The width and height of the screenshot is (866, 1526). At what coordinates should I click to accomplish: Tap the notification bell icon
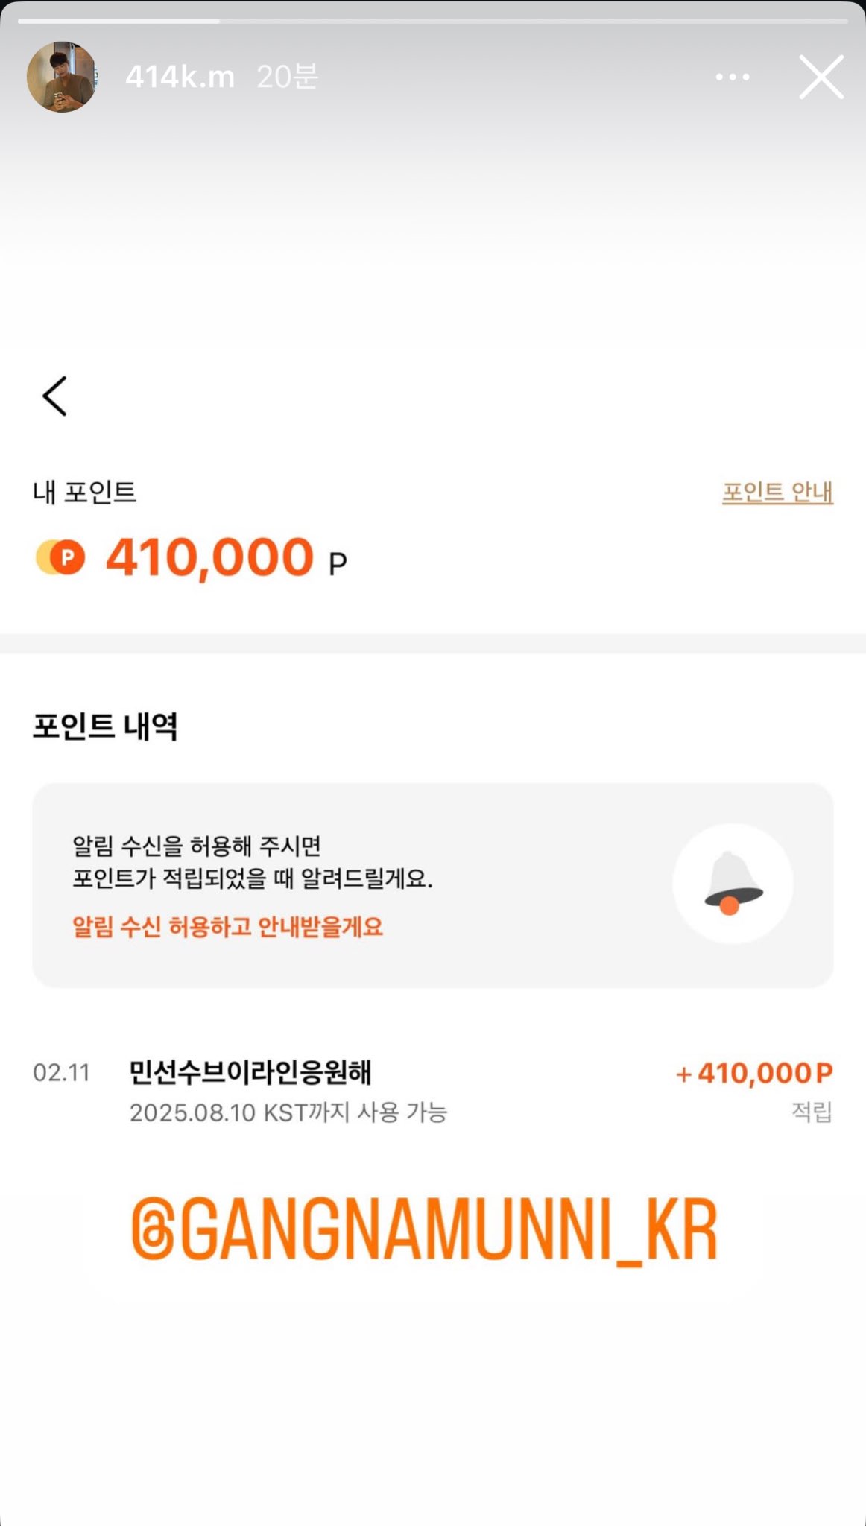[733, 883]
